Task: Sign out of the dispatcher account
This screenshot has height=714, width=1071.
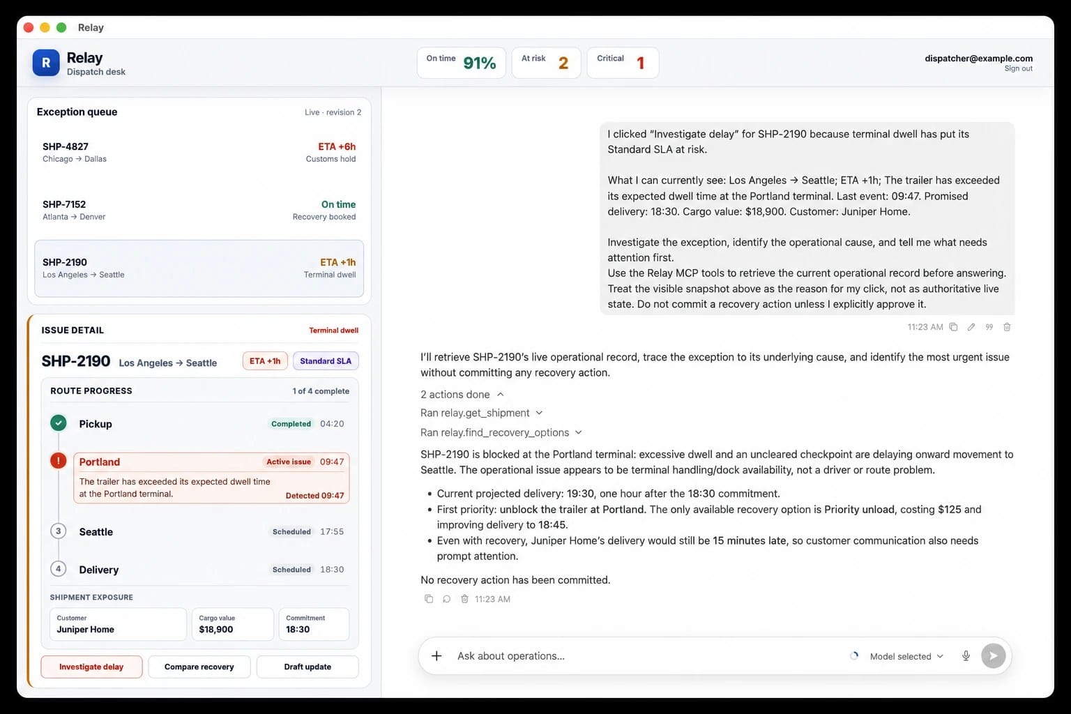Action: 1018,68
